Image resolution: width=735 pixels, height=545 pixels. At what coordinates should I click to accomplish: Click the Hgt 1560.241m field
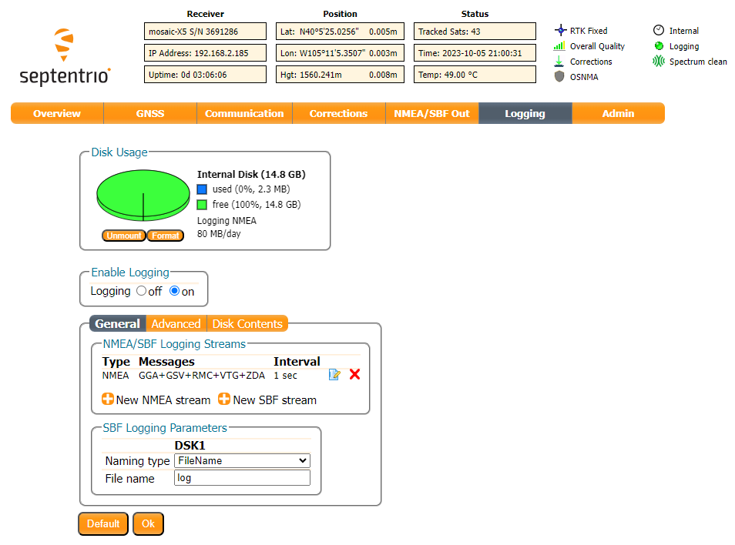340,75
